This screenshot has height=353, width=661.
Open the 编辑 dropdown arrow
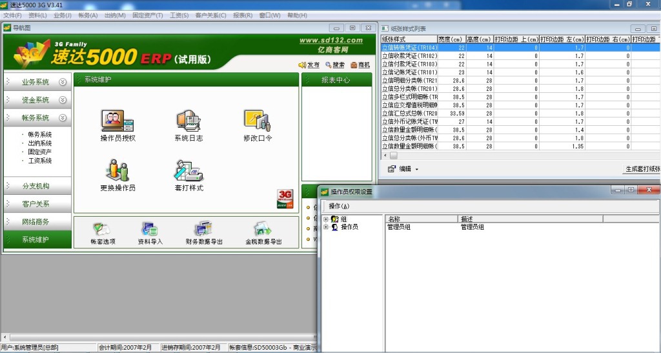tap(417, 169)
